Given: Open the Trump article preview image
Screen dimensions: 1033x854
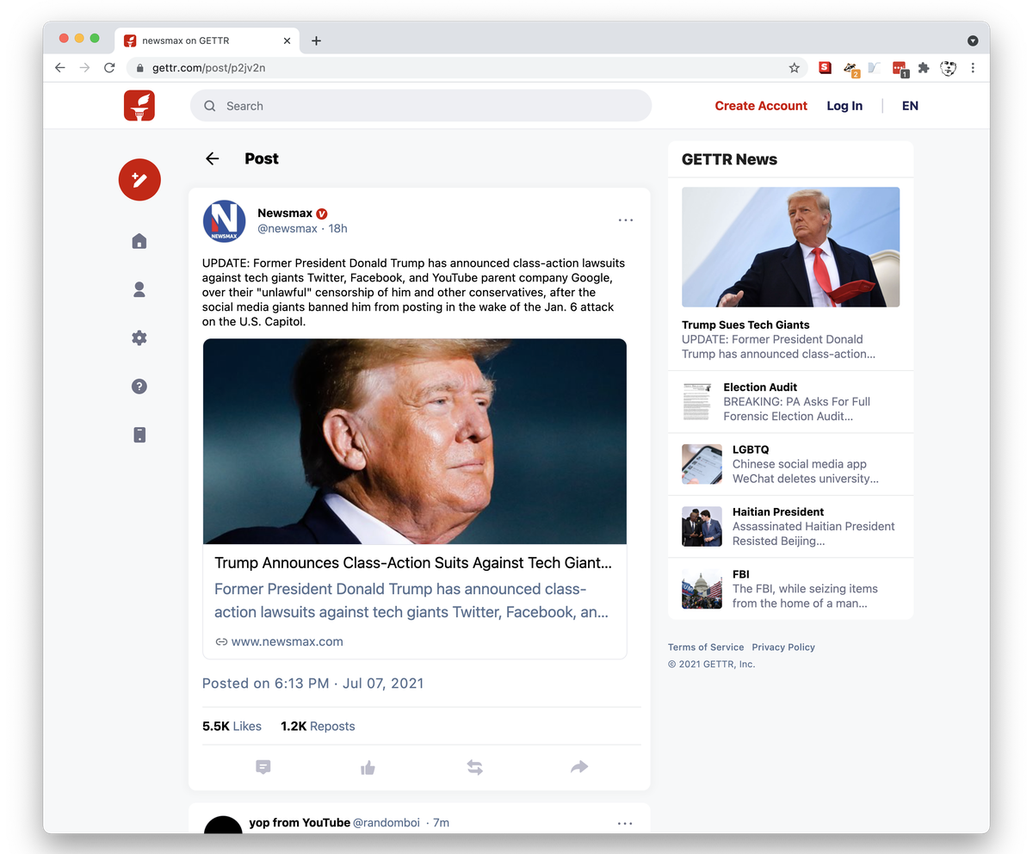Looking at the screenshot, I should [415, 442].
